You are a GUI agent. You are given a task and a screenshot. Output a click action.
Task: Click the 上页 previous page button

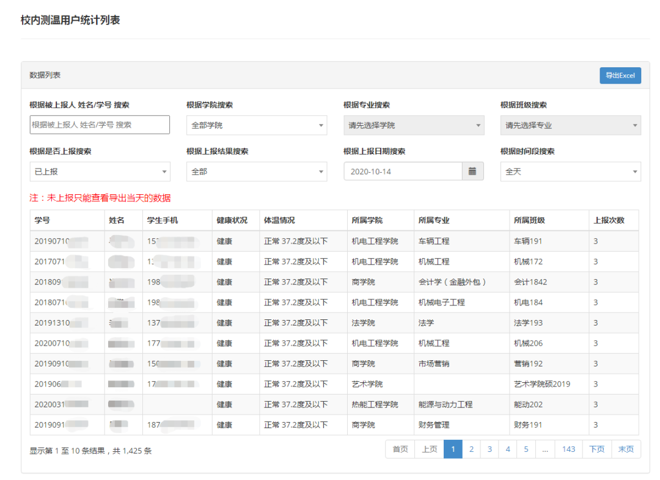430,449
